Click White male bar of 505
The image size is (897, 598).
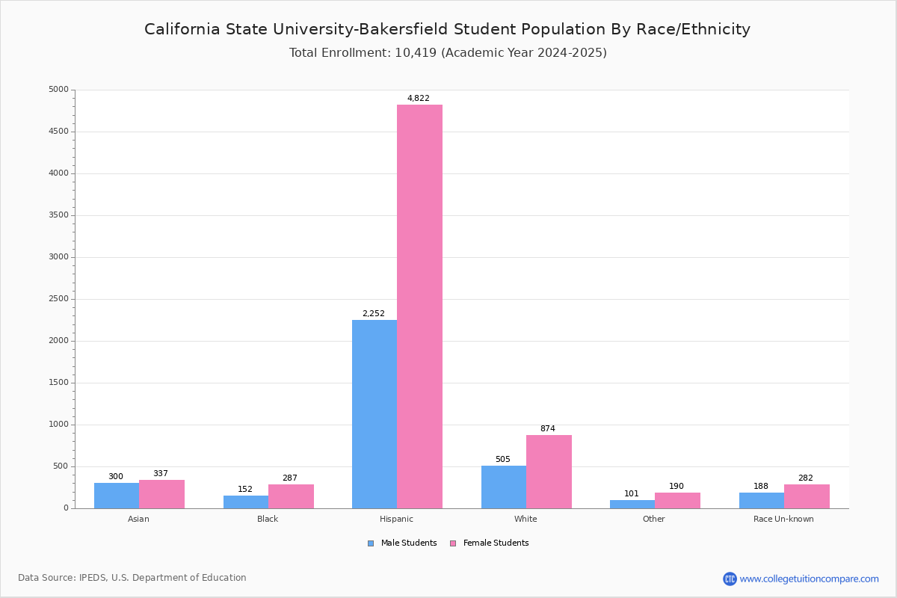504,487
